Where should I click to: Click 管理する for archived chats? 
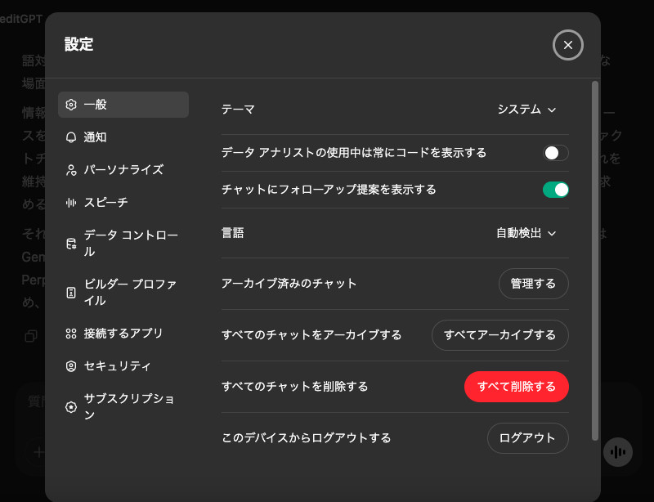(534, 284)
